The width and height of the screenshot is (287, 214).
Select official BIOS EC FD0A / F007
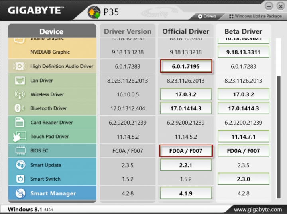(186, 151)
